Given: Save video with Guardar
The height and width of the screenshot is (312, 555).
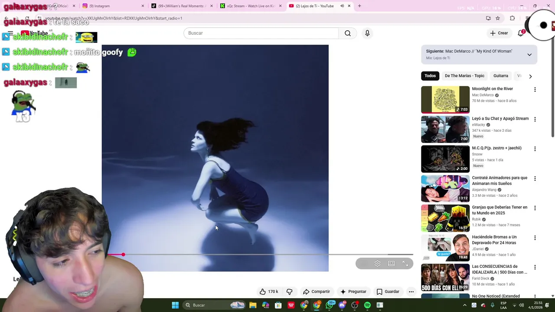Looking at the screenshot, I should coord(388,292).
